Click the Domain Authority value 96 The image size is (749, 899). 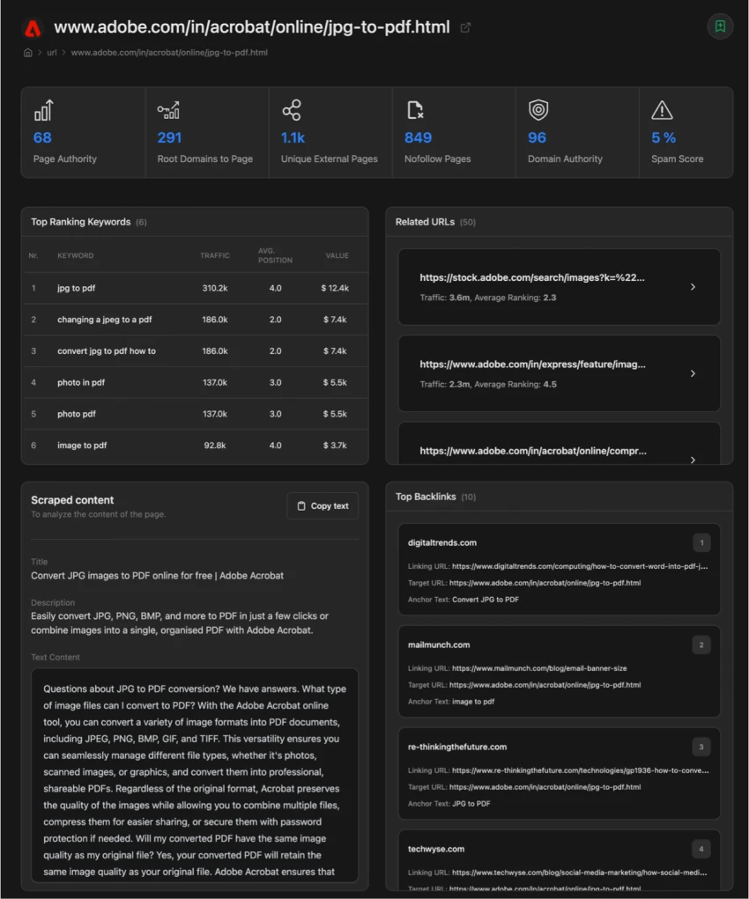pyautogui.click(x=538, y=137)
